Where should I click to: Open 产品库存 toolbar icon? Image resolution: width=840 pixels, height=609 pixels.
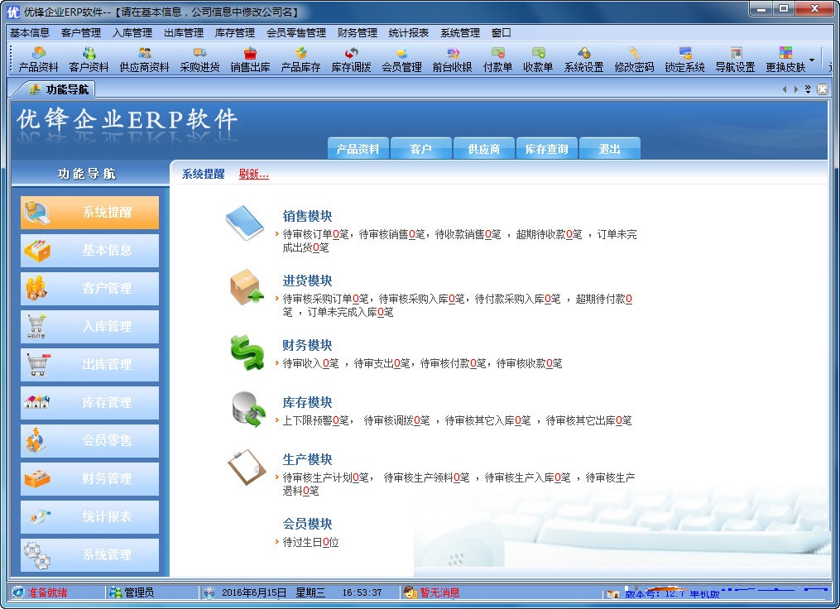click(300, 60)
